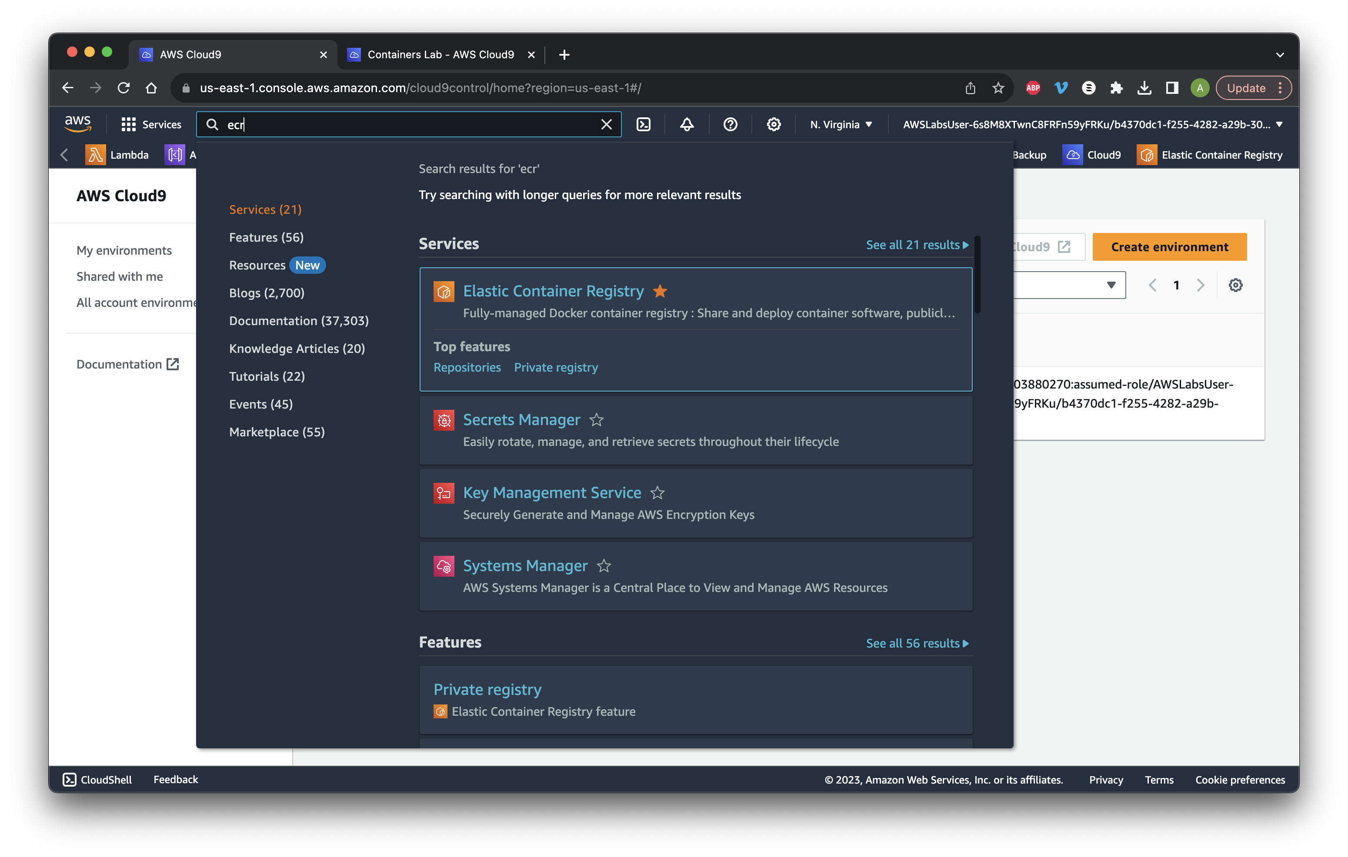Open N. Virginia region dropdown
This screenshot has width=1348, height=857.
tap(841, 124)
